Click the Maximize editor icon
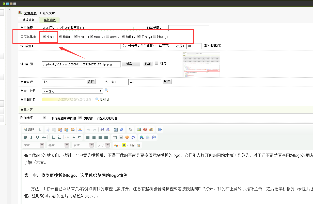This screenshot has width=313, height=204. (160, 129)
